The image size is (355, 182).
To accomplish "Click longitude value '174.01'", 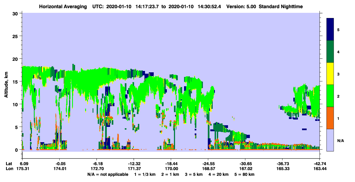I will pyautogui.click(x=60, y=169).
